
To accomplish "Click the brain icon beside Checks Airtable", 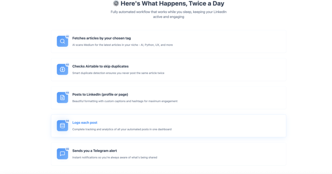I will 62,69.
